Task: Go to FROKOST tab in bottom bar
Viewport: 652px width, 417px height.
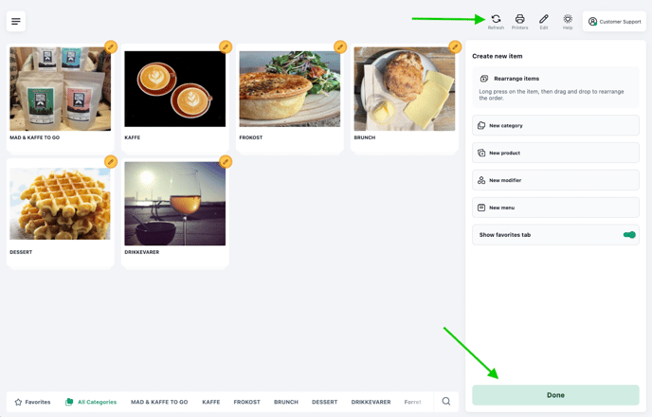Action: (246, 402)
